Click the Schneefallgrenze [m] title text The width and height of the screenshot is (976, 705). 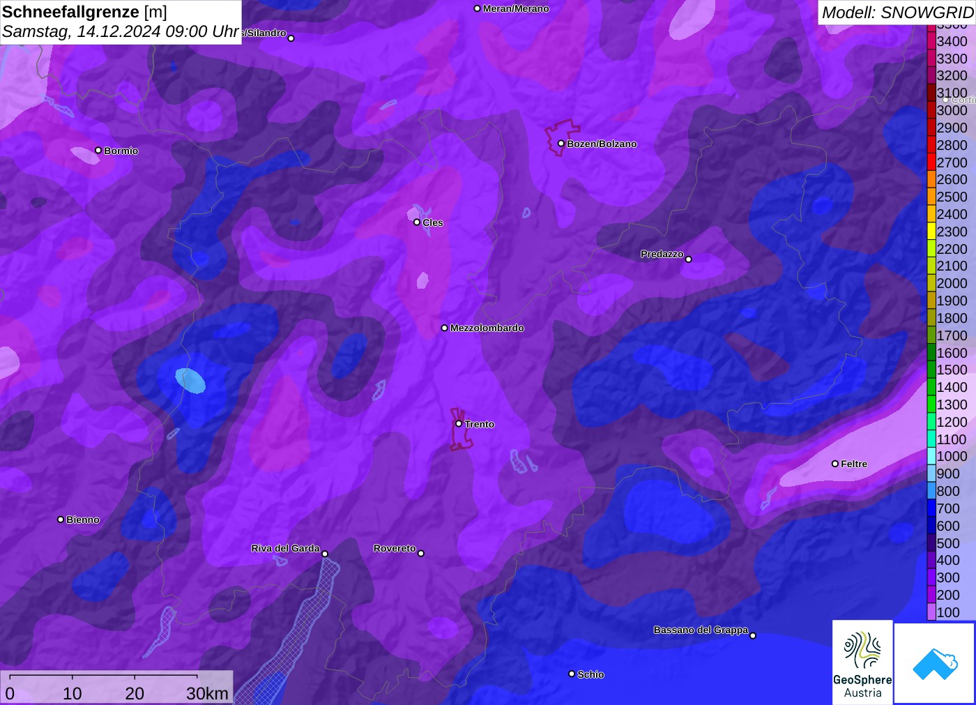pos(84,12)
